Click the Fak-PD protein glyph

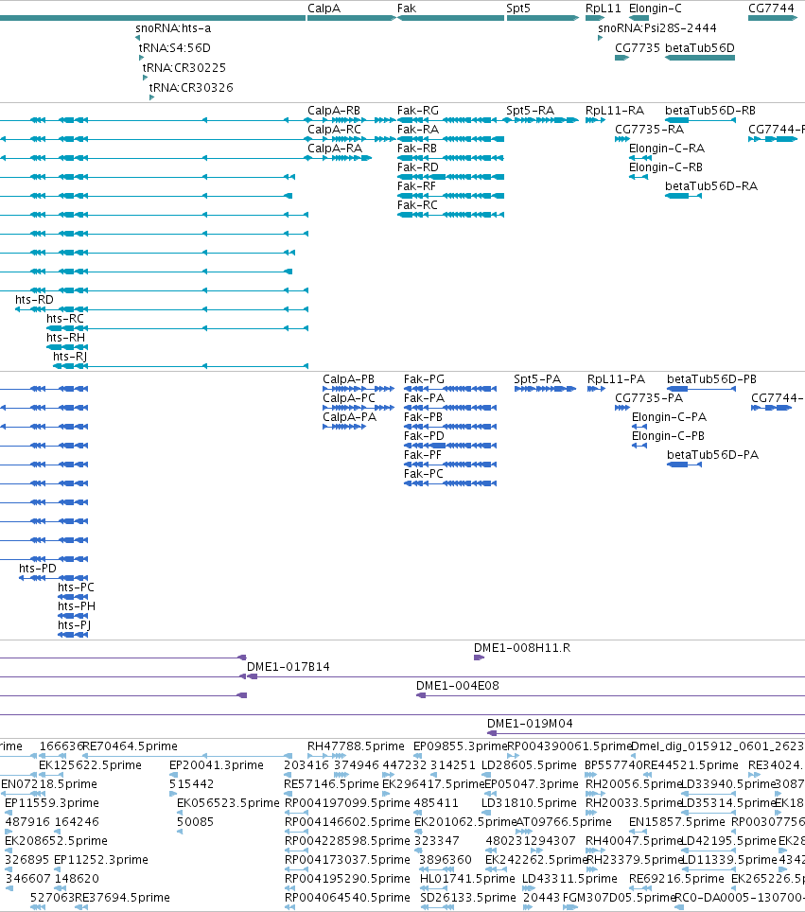(450, 446)
